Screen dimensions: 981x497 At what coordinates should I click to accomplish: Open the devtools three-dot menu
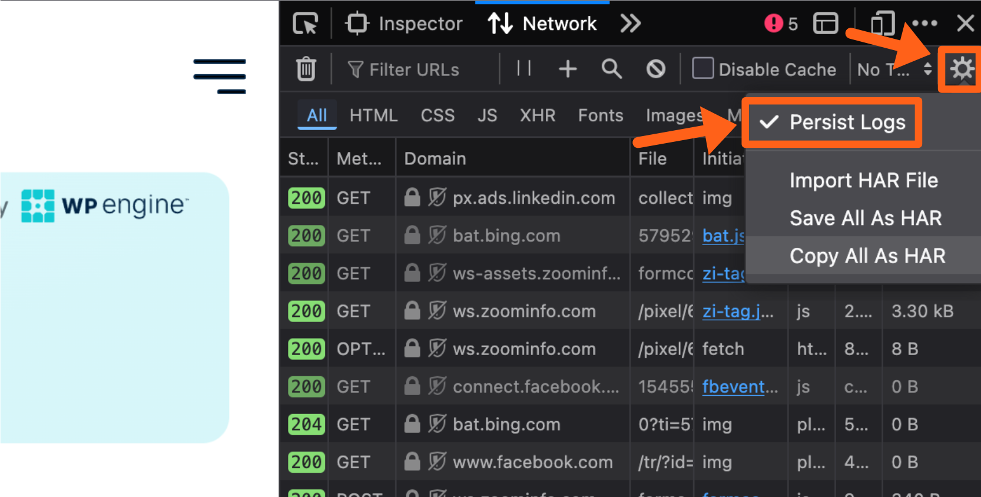[924, 24]
